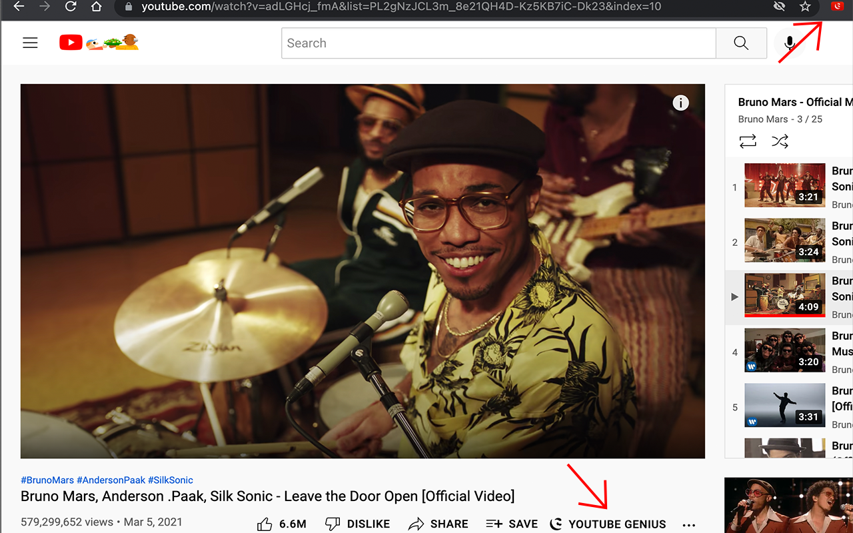This screenshot has width=853, height=533.
Task: Play playlist video 5 thumbnail, 3:31
Action: tap(784, 405)
